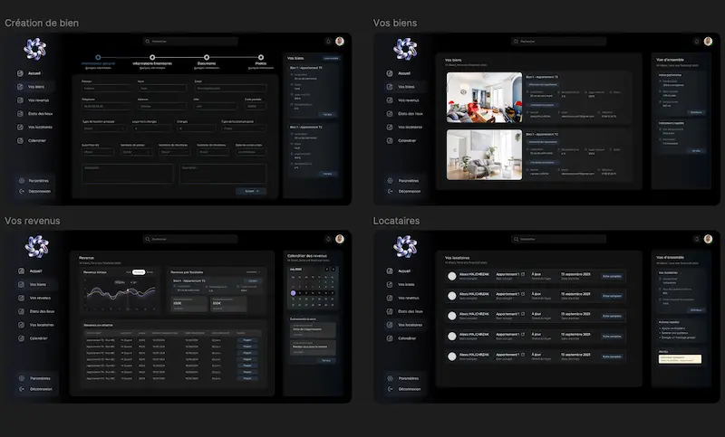Screen dimensions: 725x437
Task: Click the Suivant button in the property form
Action: tap(251, 191)
